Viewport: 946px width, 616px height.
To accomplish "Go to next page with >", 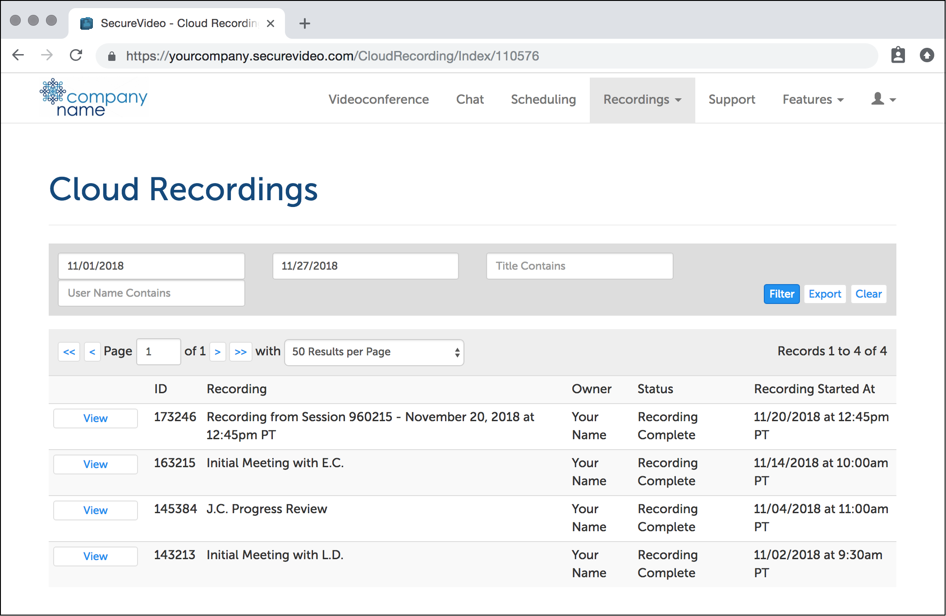I will pos(218,352).
